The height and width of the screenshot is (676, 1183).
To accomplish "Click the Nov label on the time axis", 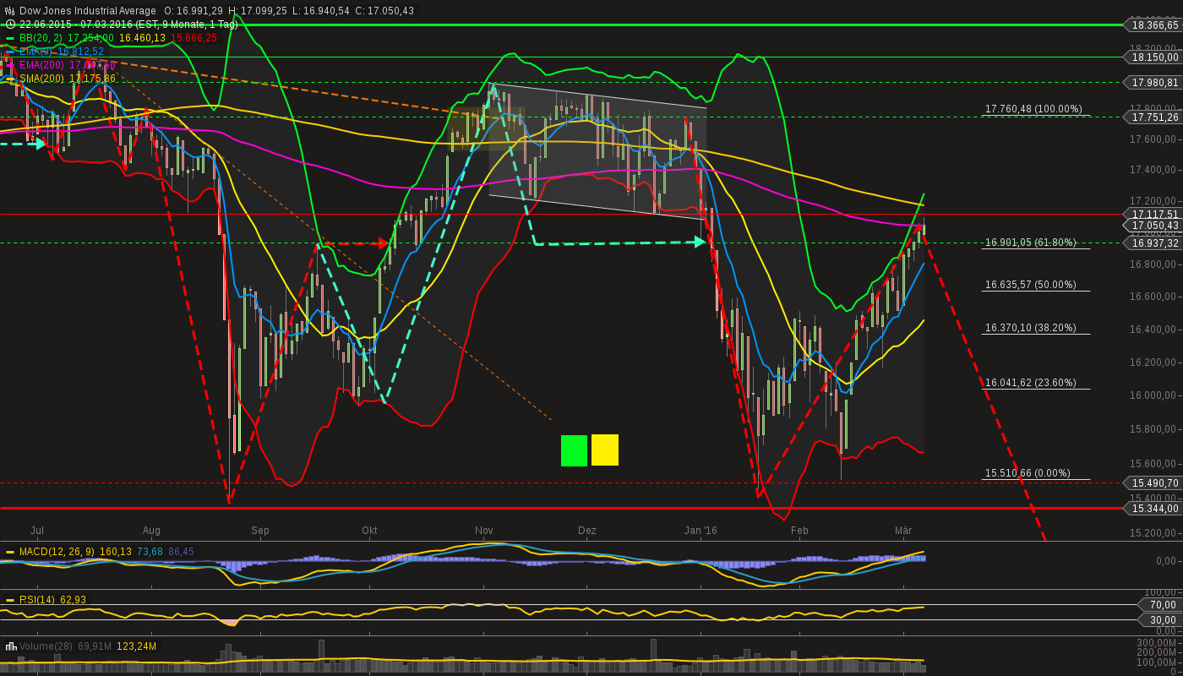I will tap(484, 531).
